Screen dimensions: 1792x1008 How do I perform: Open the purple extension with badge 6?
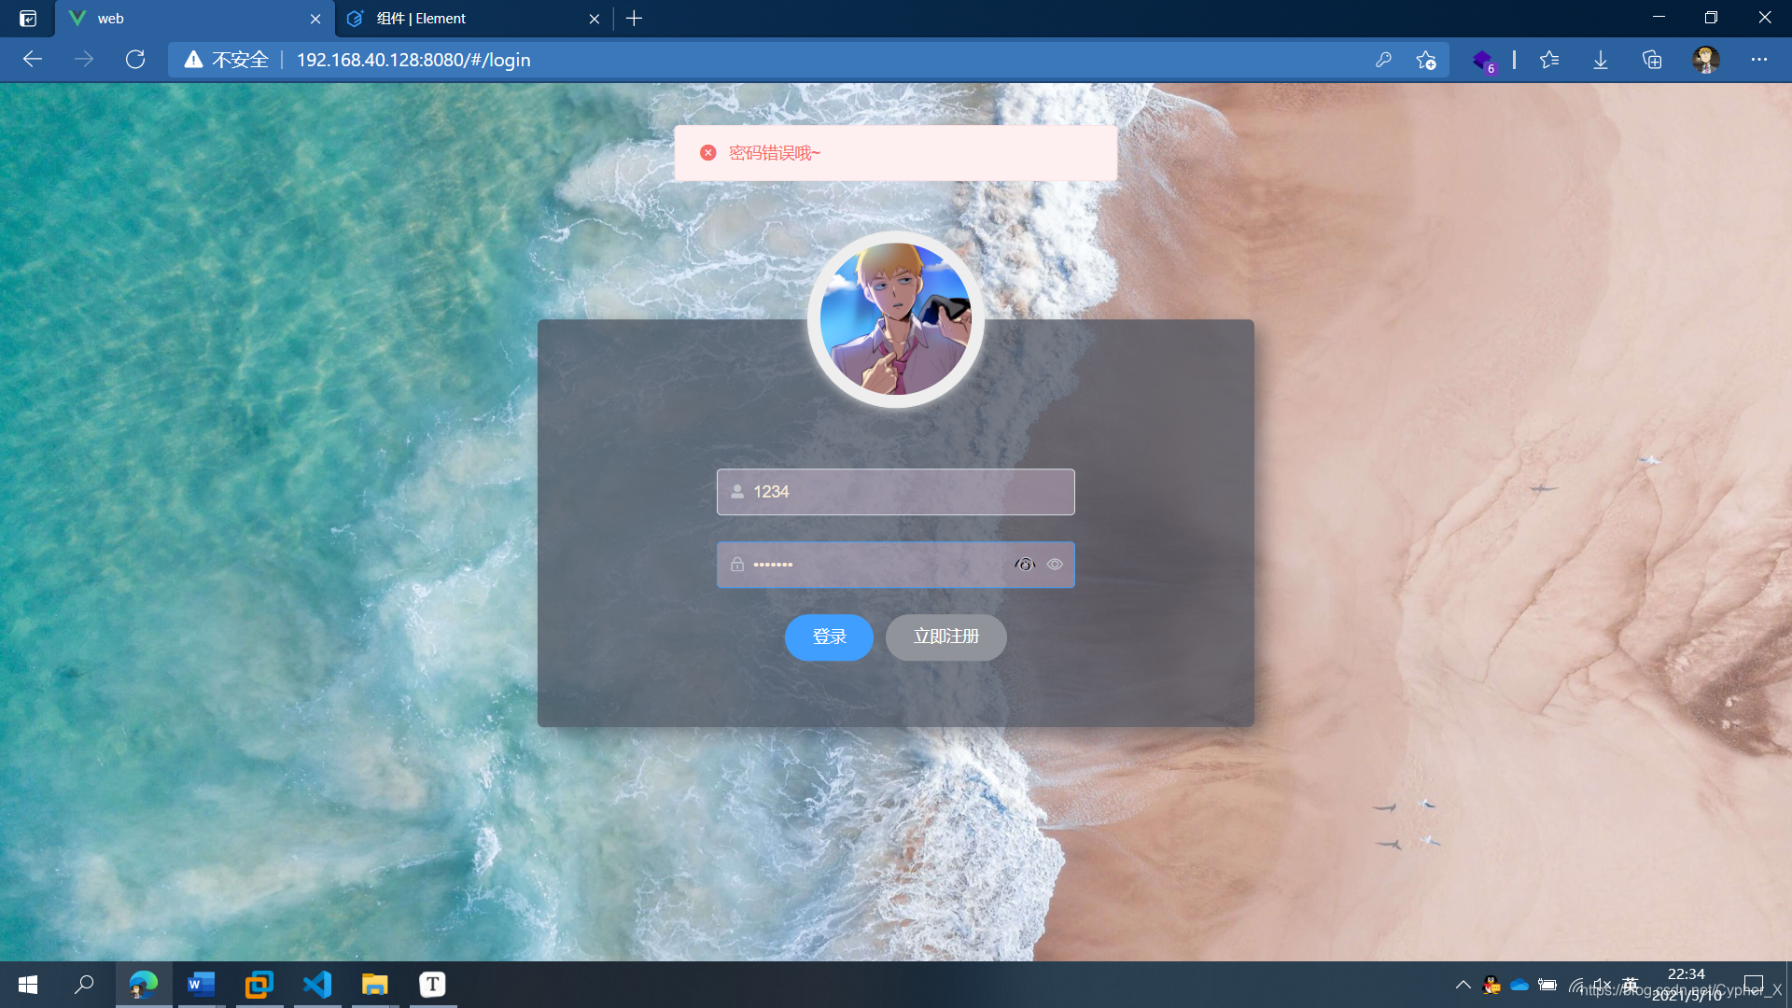(1483, 61)
